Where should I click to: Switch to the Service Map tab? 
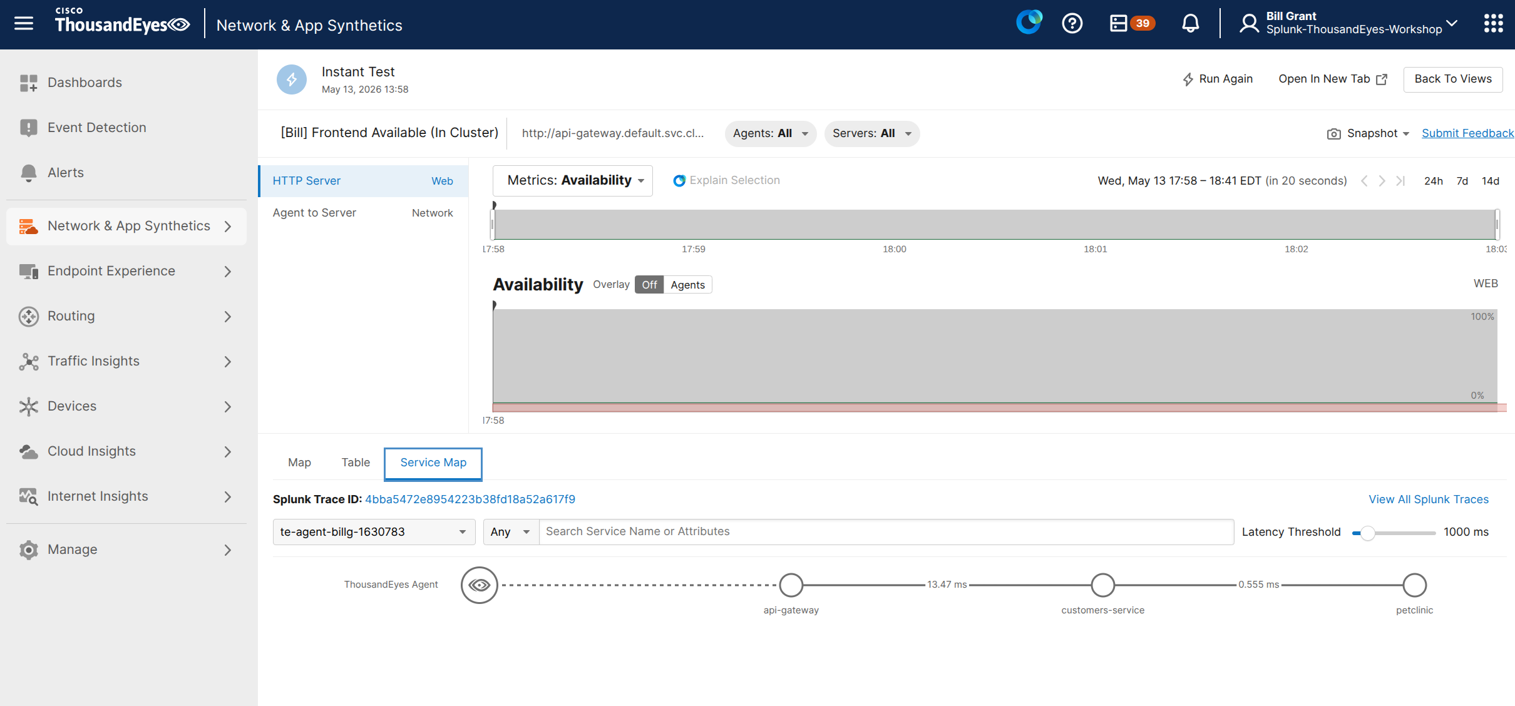[433, 463]
